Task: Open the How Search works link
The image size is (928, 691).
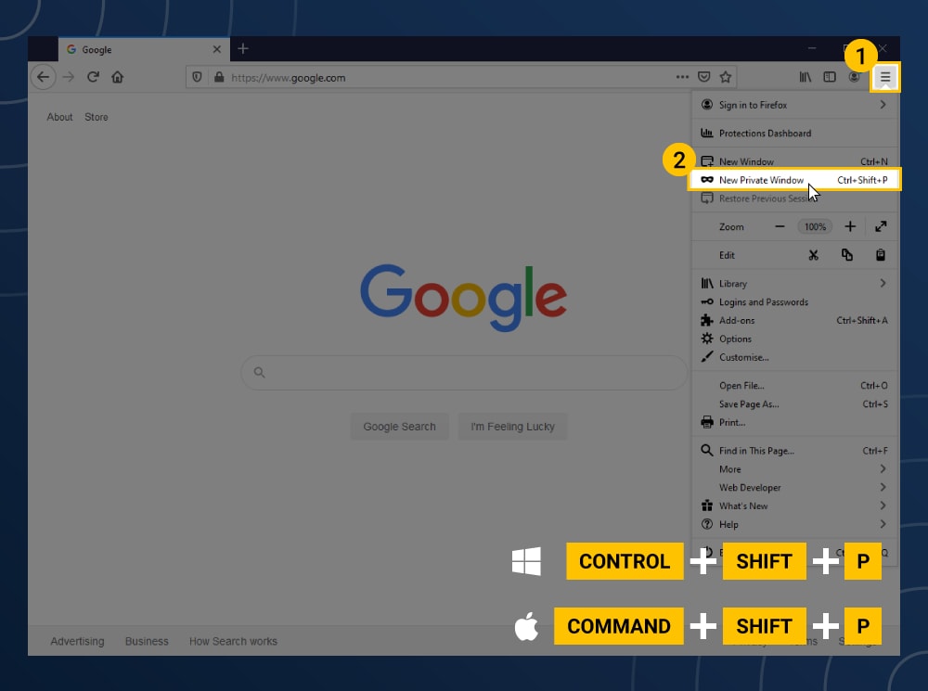Action: pos(233,641)
